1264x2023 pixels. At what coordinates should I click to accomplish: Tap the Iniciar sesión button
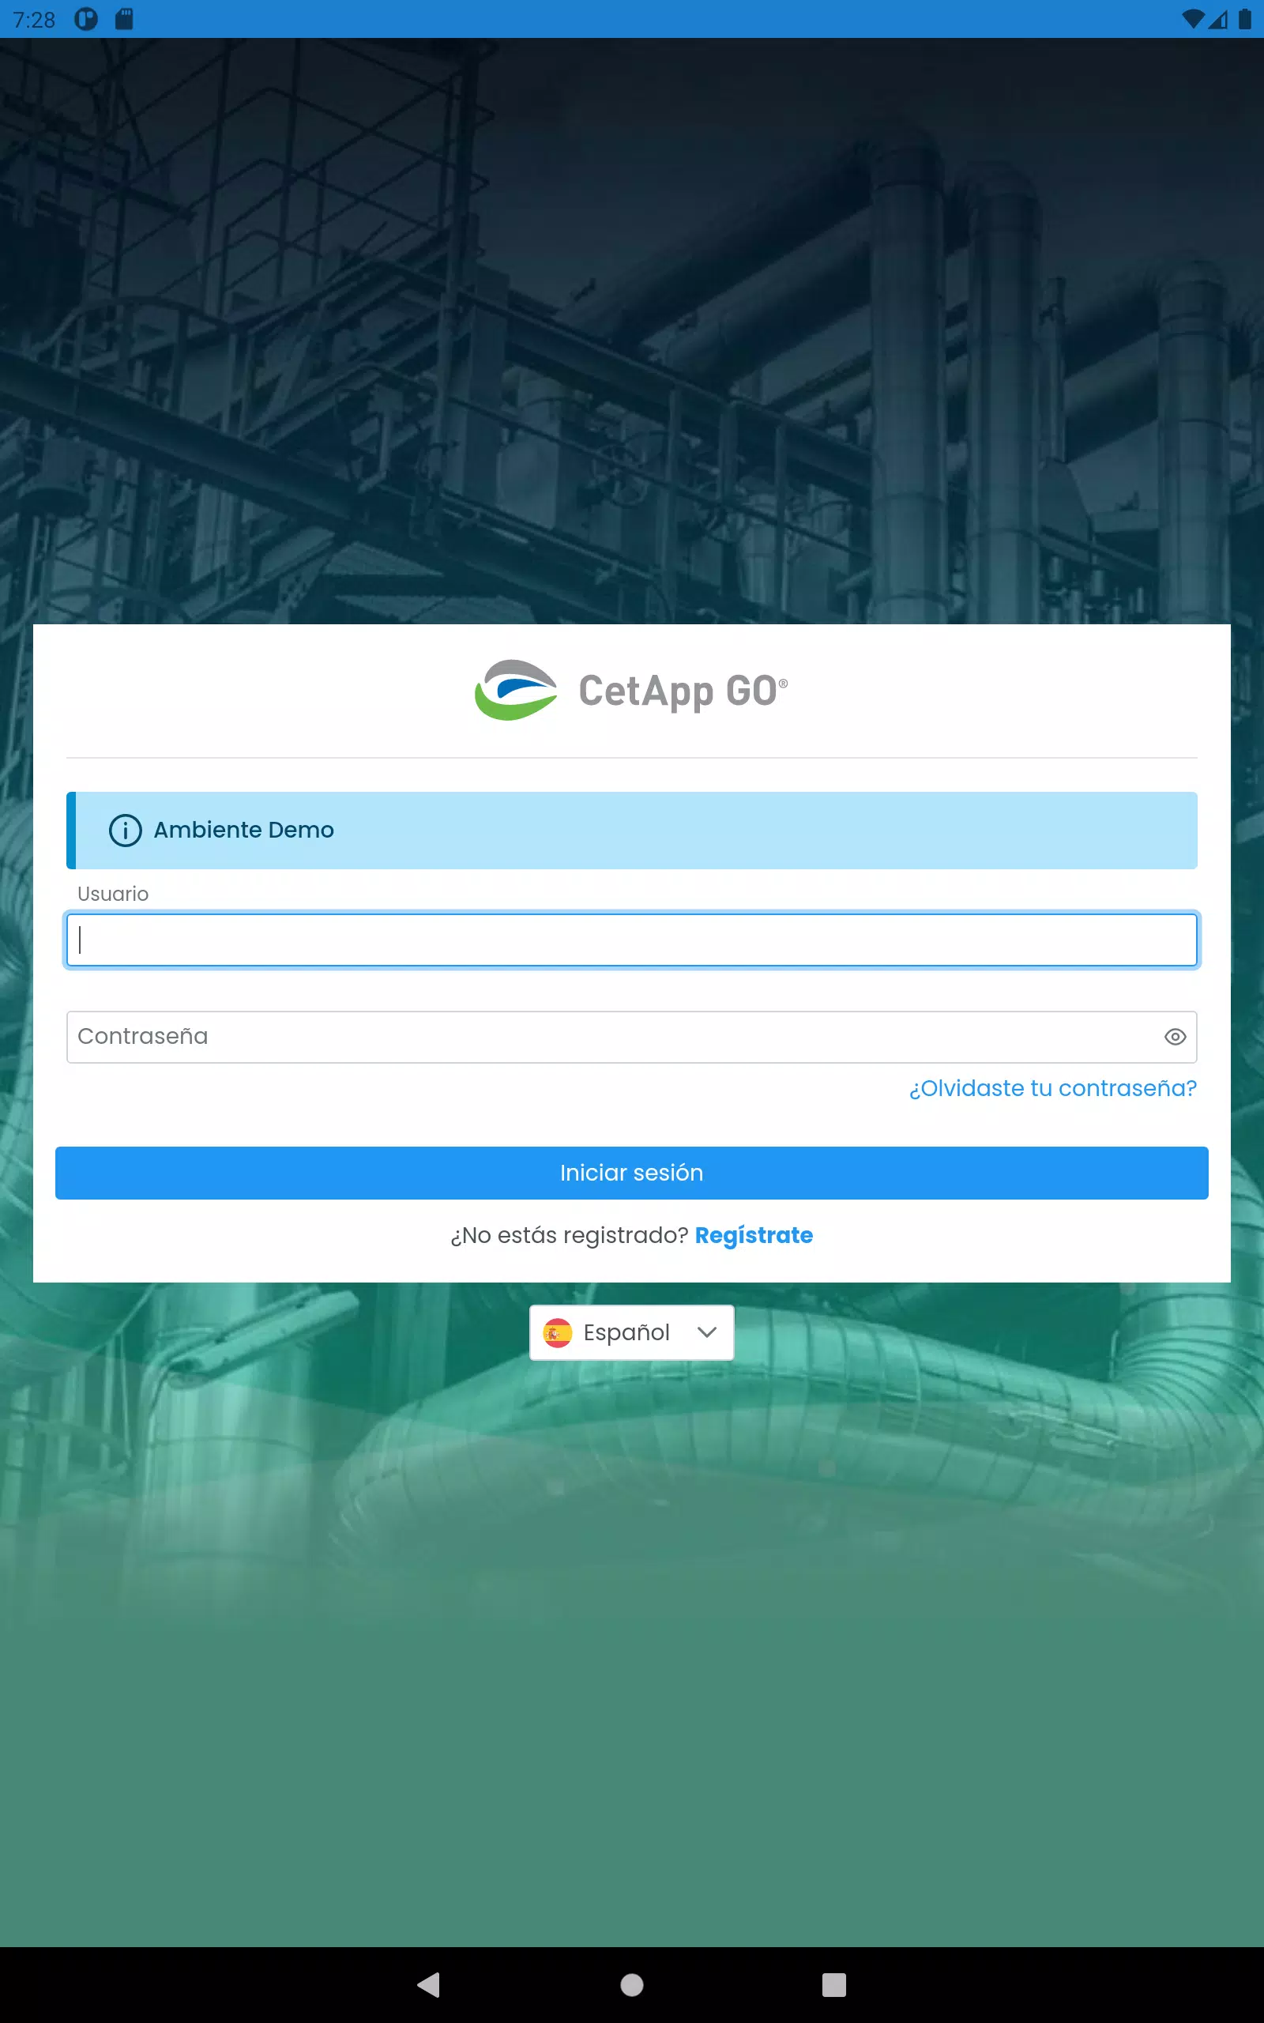(632, 1173)
